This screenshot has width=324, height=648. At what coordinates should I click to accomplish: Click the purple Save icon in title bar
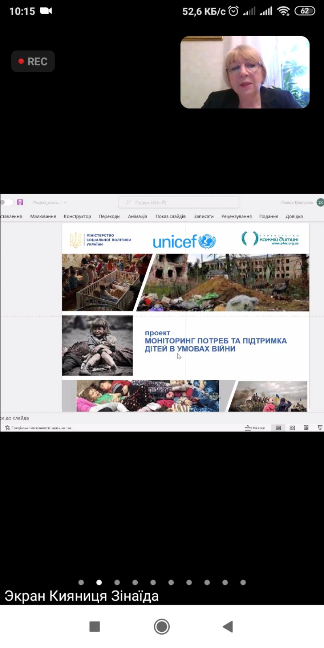point(20,202)
